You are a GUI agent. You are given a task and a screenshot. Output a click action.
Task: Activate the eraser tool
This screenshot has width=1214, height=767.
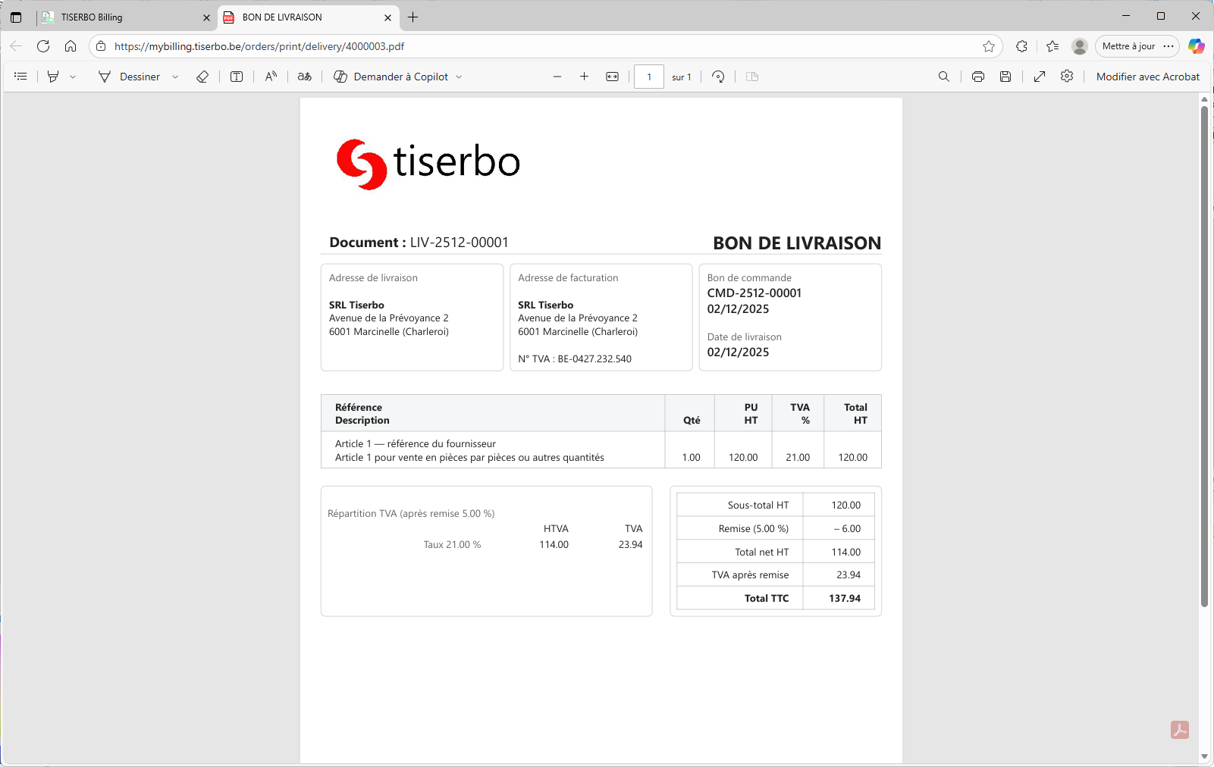202,76
